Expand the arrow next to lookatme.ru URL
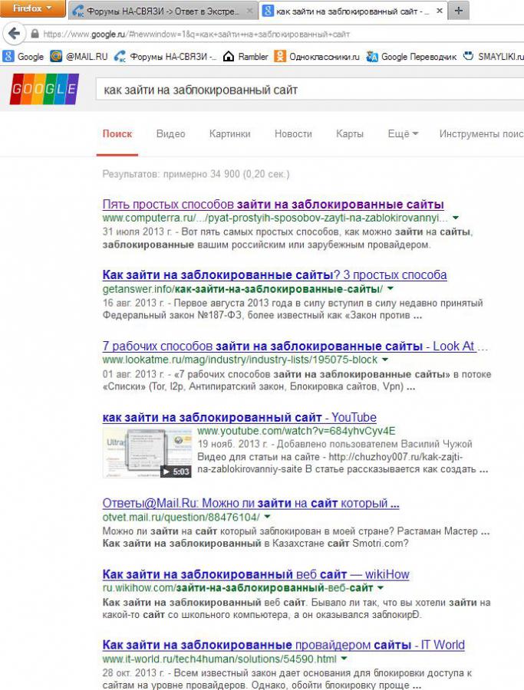The height and width of the screenshot is (690, 524). (385, 360)
